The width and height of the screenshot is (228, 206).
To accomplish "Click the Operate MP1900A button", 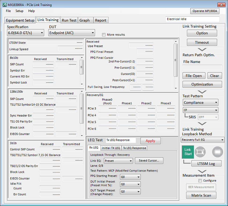I will tap(205, 11).
